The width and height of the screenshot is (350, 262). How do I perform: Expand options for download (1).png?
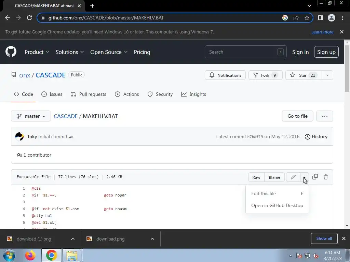tap(73, 239)
